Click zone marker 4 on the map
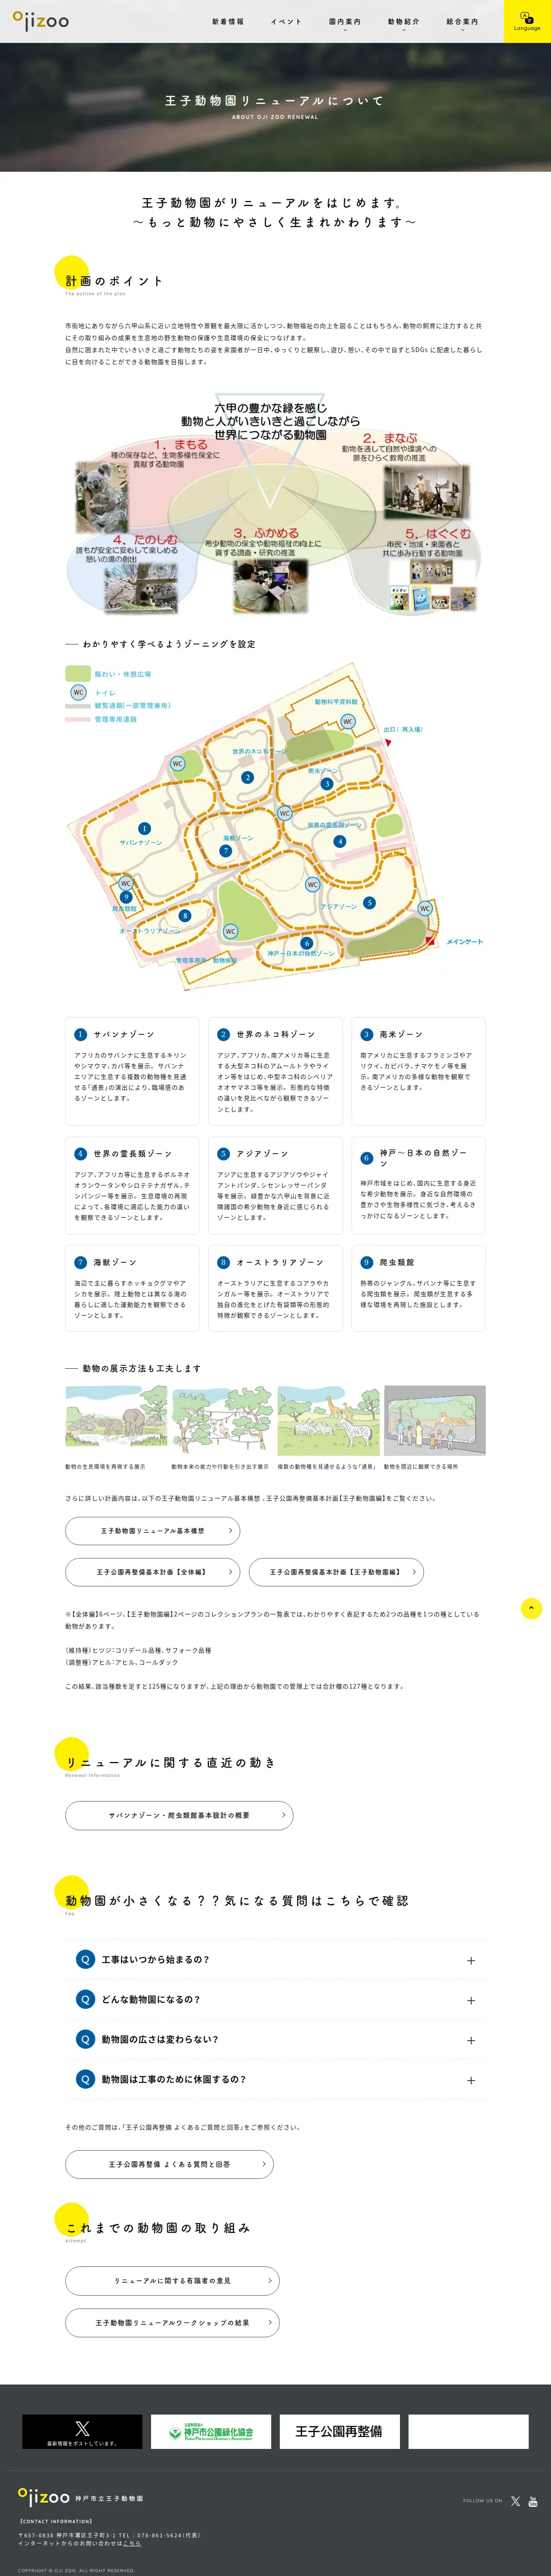 tap(340, 841)
